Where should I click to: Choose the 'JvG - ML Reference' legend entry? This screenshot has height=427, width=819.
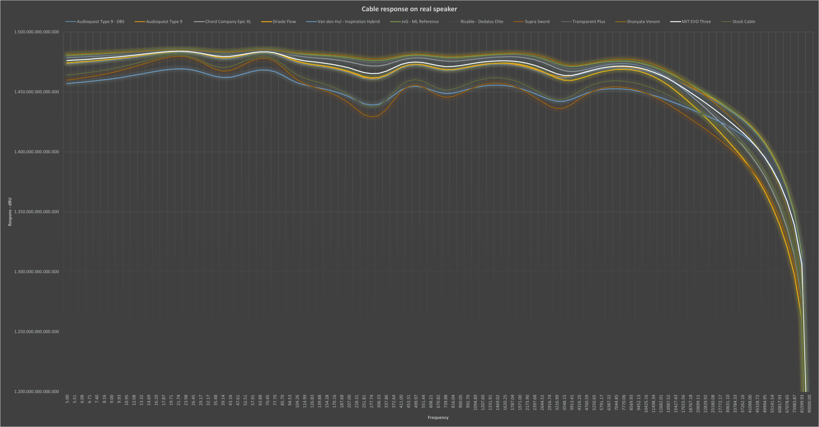(414, 22)
